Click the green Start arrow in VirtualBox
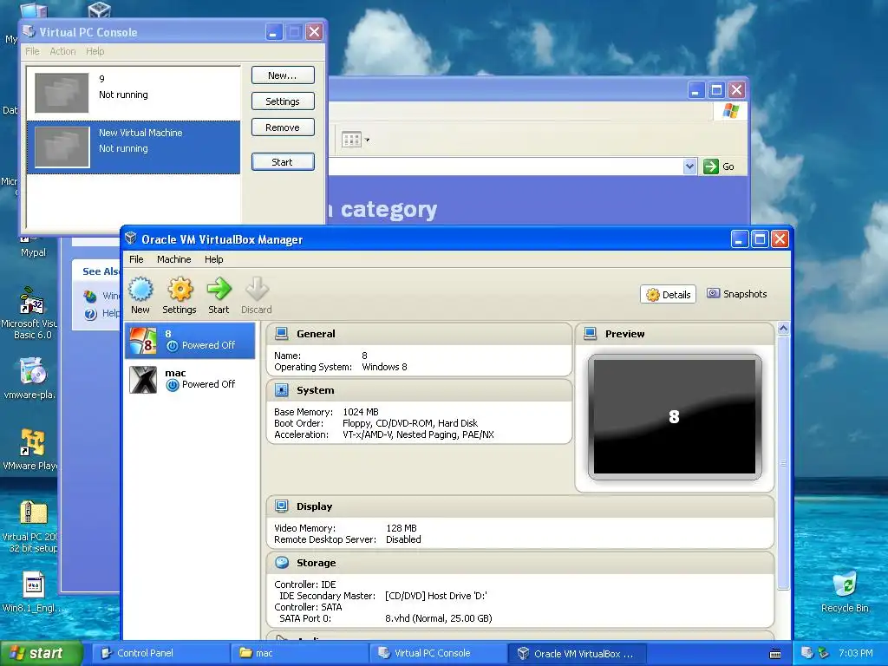The image size is (888, 666). tap(219, 290)
